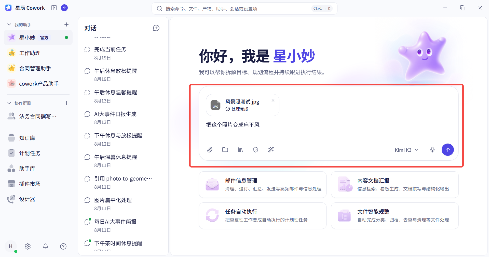Screen dimensions: 489x257
Task: Open the 任务自动执行 card
Action: [x=263, y=216]
